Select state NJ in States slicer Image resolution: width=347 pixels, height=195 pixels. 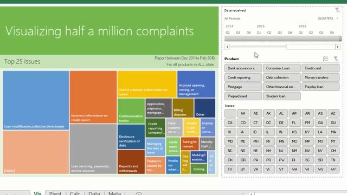click(281, 151)
